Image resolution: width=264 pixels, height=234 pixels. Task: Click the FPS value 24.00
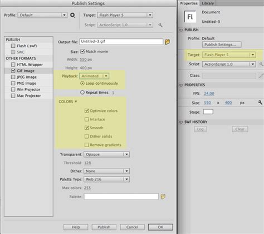click(x=209, y=94)
